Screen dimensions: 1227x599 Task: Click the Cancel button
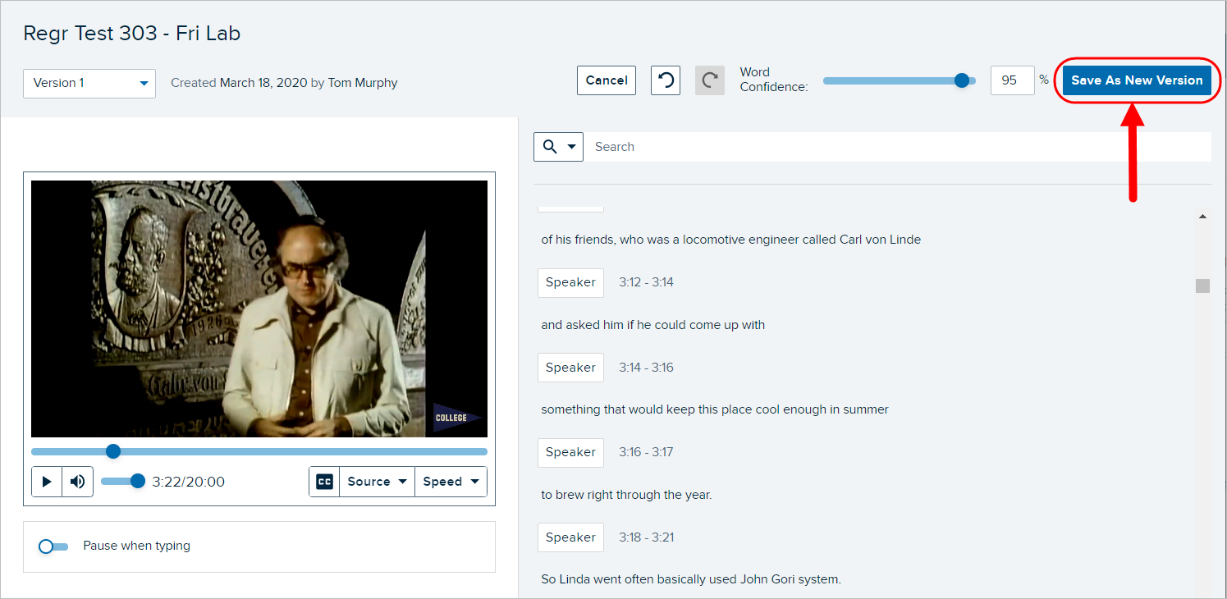click(x=607, y=80)
